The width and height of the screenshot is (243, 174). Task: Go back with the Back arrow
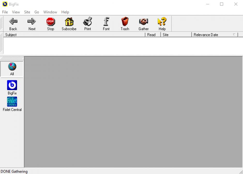click(13, 24)
